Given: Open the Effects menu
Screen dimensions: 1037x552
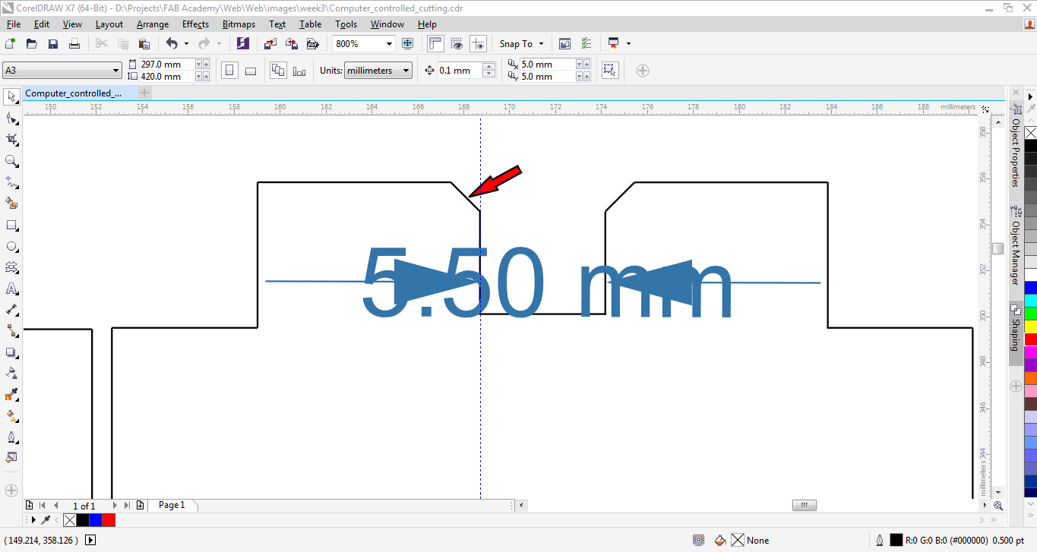Looking at the screenshot, I should [x=195, y=24].
